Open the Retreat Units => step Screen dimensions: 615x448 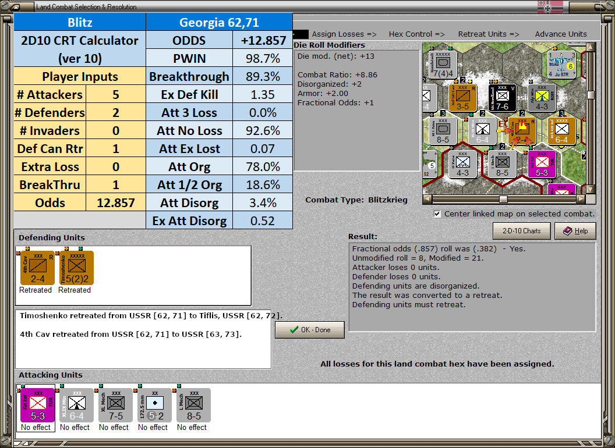pos(489,34)
